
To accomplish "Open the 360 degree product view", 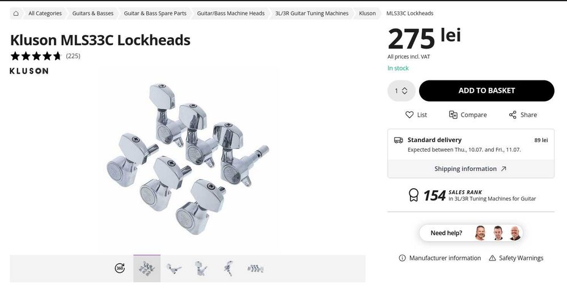I will coord(120,268).
